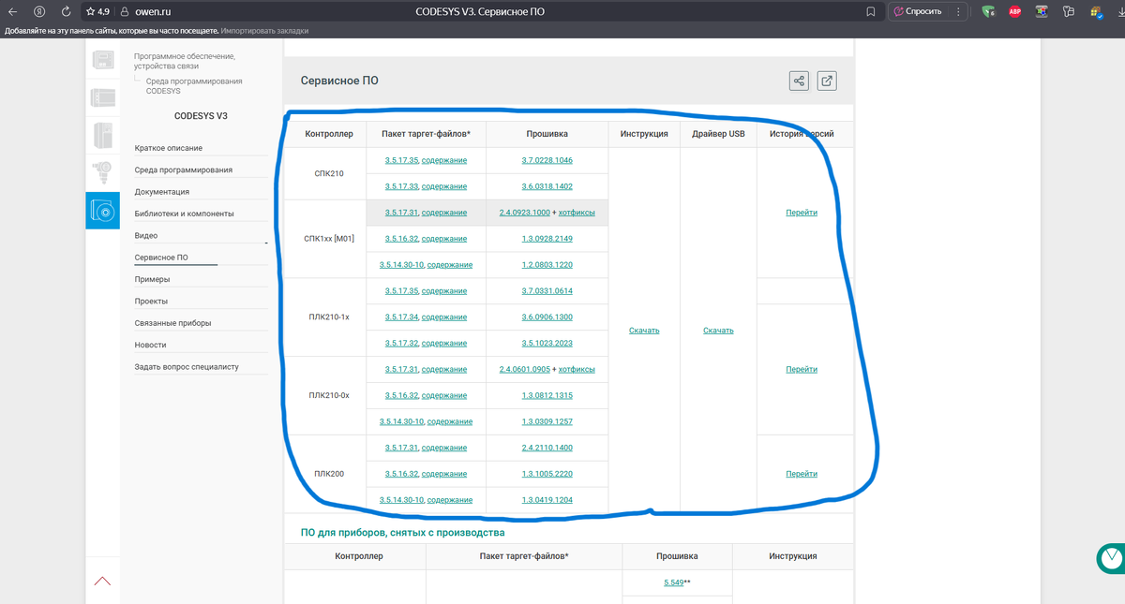Open the ABP ad blocker extension
Viewport: 1125px width, 604px height.
[1014, 12]
